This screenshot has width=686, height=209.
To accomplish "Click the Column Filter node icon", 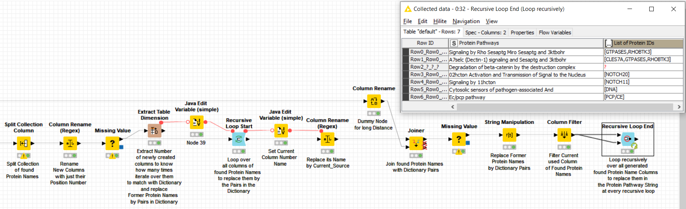I will click(x=564, y=135).
